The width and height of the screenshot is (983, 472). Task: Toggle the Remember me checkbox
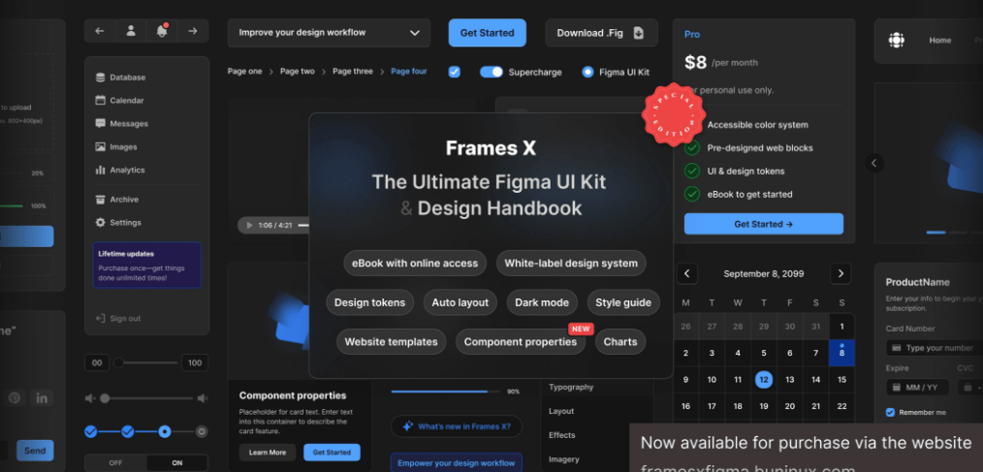(x=890, y=413)
